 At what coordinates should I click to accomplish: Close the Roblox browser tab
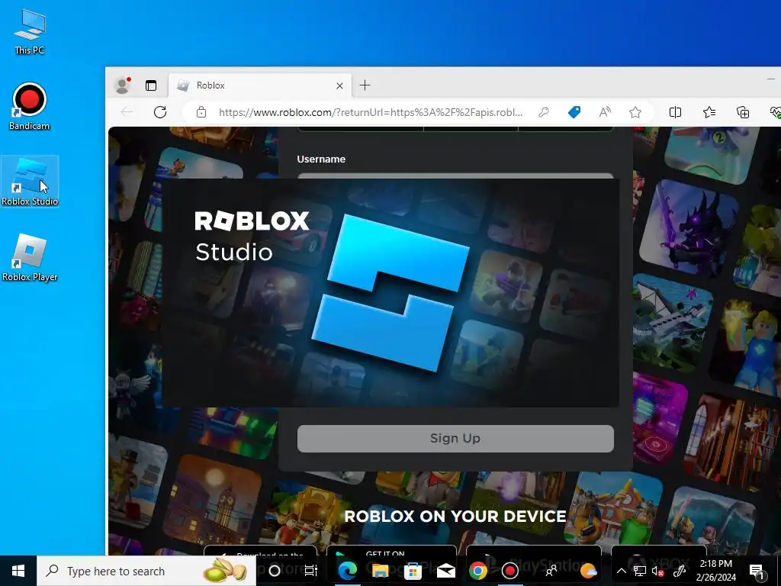coord(339,85)
